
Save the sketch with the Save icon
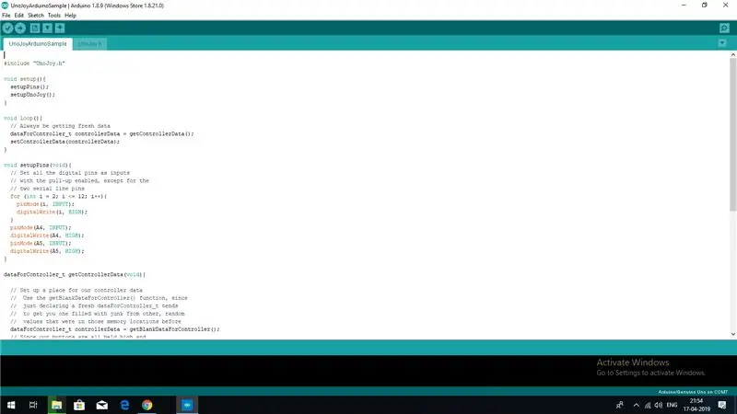[x=60, y=29]
